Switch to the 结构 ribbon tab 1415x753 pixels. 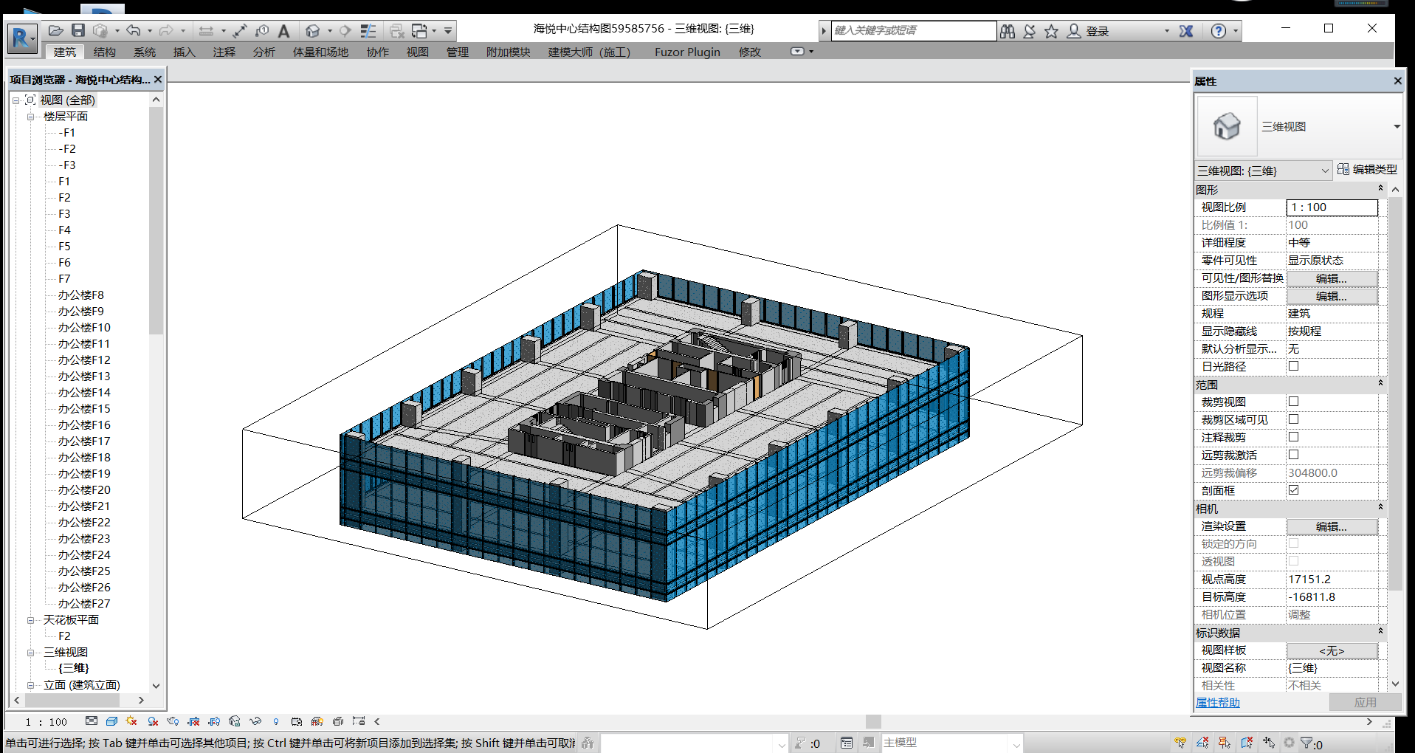(105, 52)
